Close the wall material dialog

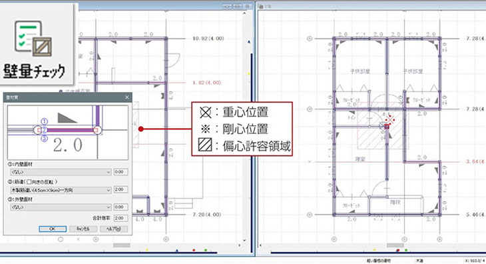(x=126, y=97)
